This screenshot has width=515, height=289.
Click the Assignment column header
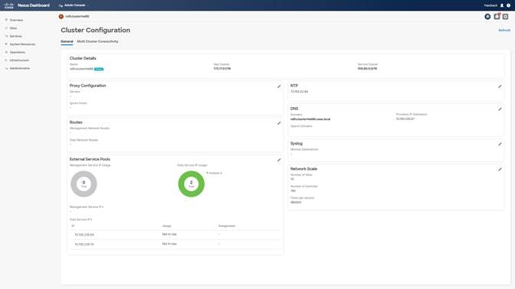pos(227,226)
